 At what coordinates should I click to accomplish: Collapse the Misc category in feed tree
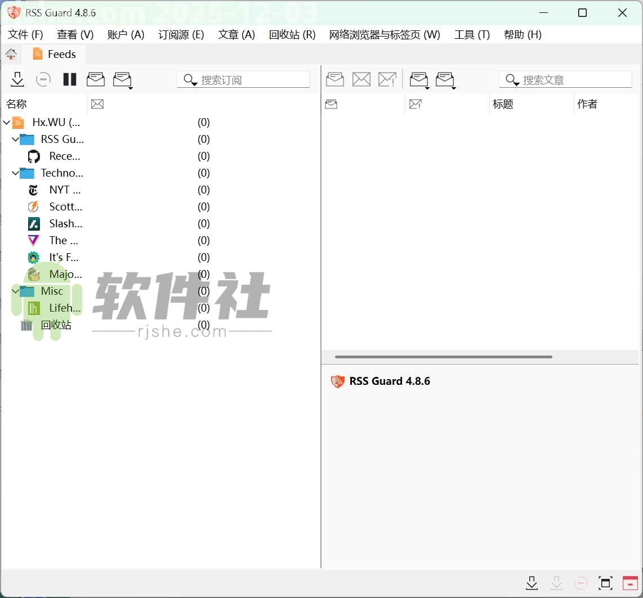(x=15, y=291)
